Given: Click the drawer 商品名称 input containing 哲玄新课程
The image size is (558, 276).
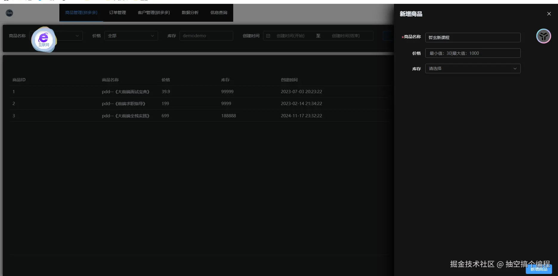Looking at the screenshot, I should pos(473,38).
